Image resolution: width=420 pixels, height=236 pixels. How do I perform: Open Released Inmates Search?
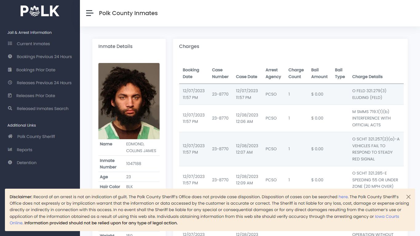pos(42,108)
